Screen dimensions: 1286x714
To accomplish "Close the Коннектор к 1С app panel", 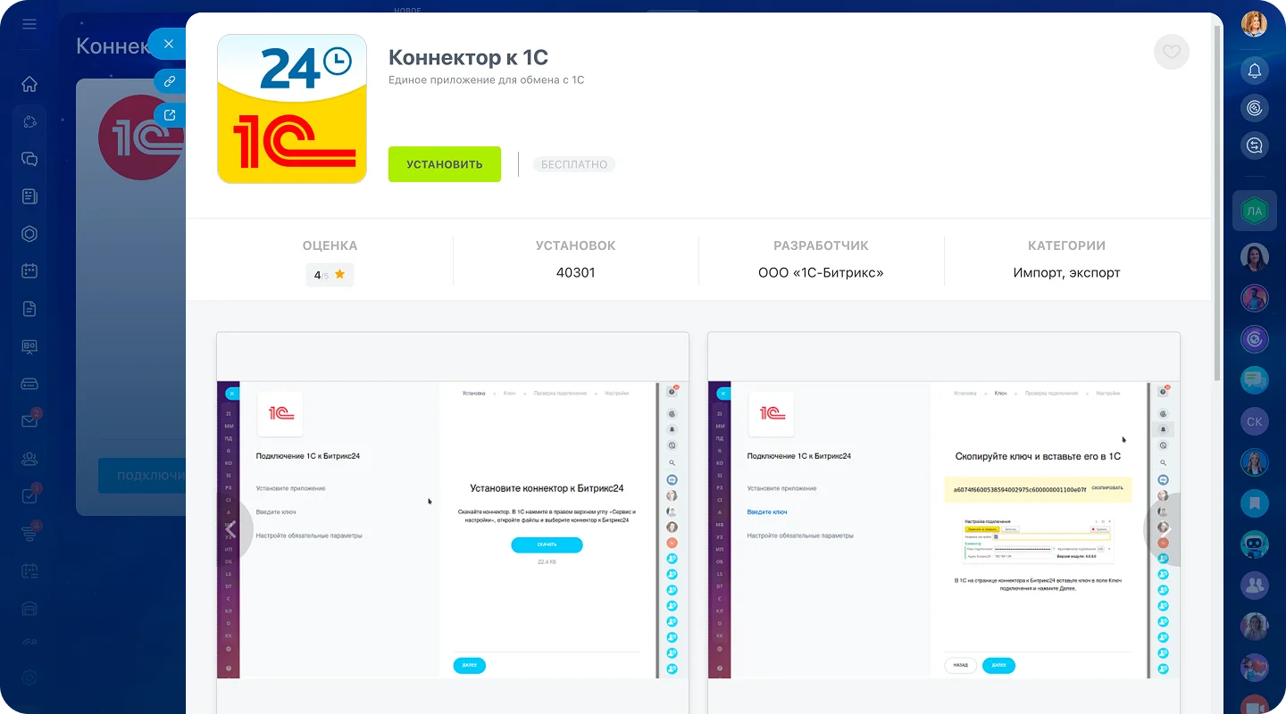I will [x=168, y=44].
